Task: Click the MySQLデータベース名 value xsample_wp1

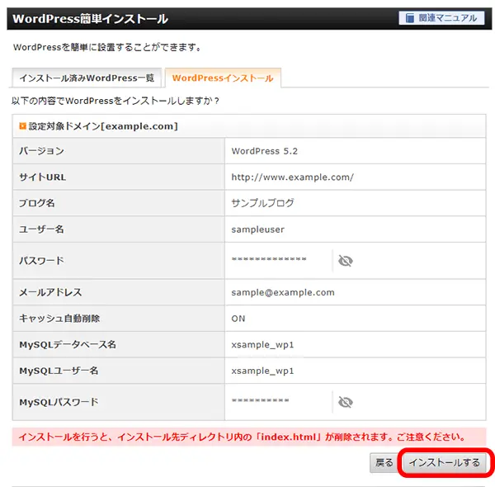Action: point(262,345)
